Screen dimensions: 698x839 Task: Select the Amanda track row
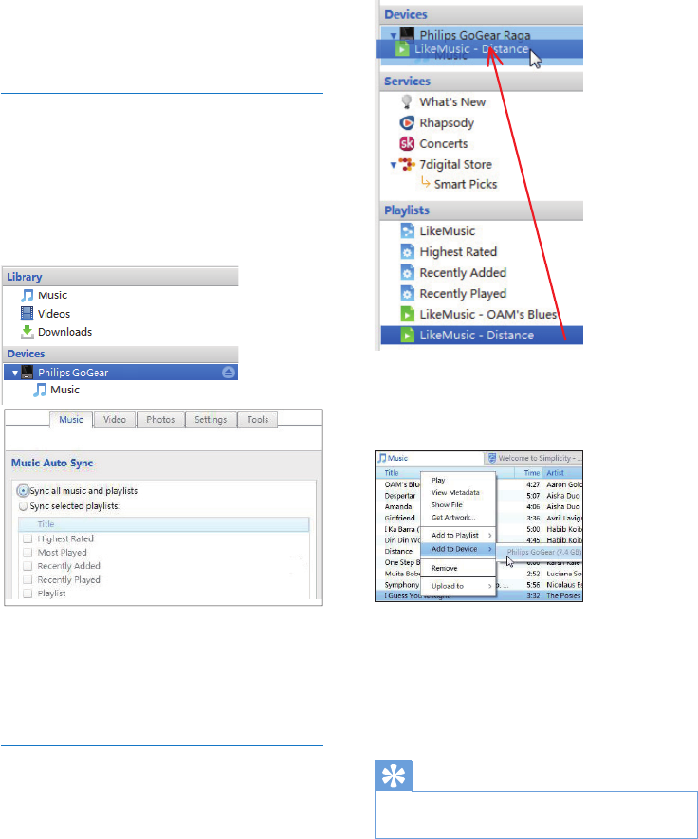398,506
